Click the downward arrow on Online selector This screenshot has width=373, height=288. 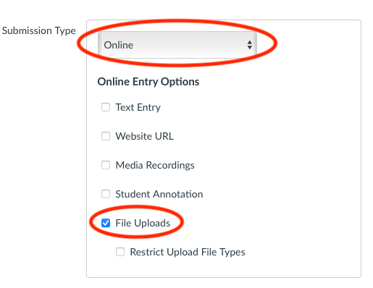click(x=250, y=48)
